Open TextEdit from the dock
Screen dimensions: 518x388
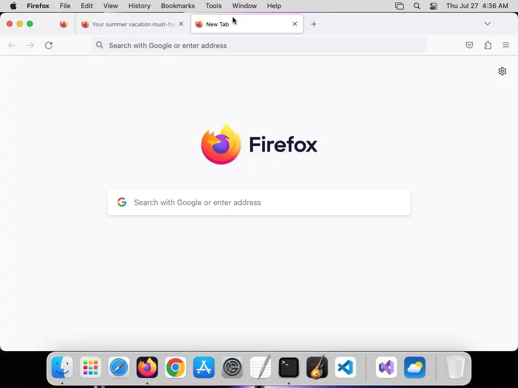click(x=261, y=367)
